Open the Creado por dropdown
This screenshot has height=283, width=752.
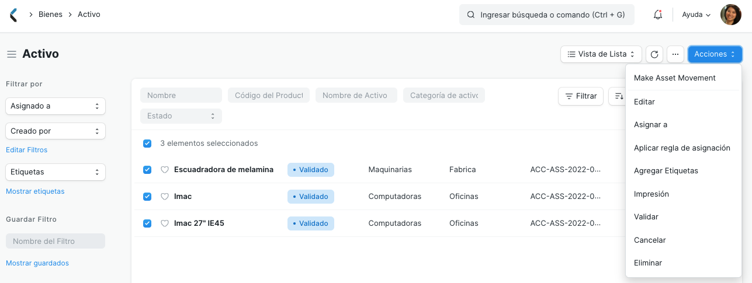click(x=56, y=131)
